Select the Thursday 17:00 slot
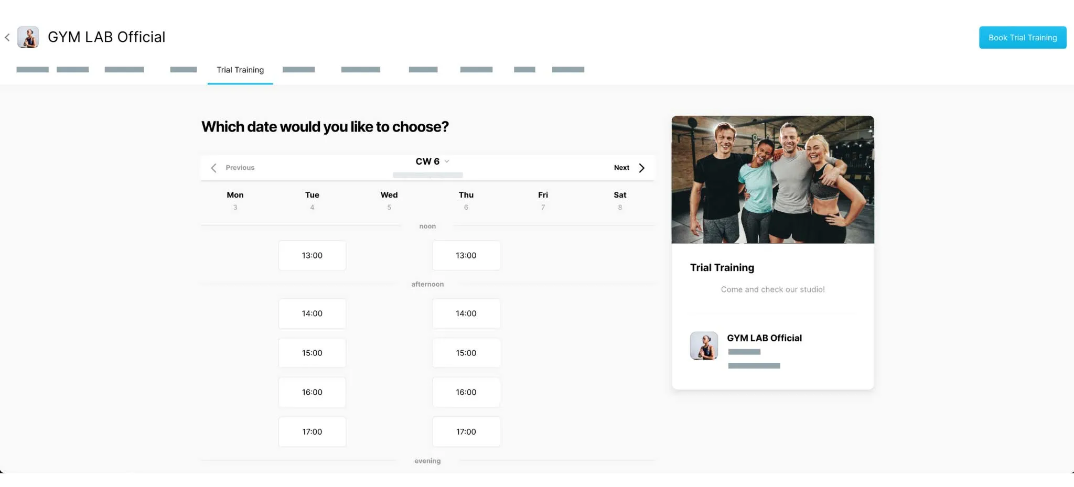The image size is (1074, 487). pos(466,432)
